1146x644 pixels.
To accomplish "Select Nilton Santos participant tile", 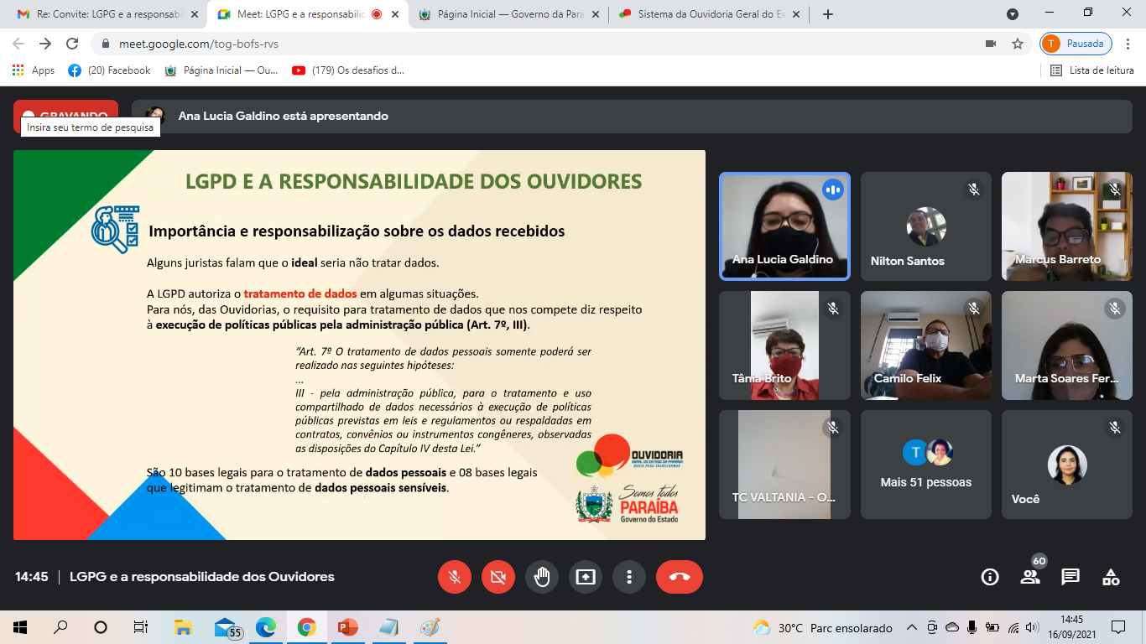I will (926, 226).
